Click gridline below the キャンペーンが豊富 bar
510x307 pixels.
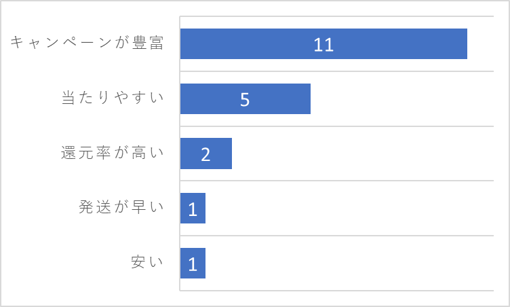click(x=337, y=71)
